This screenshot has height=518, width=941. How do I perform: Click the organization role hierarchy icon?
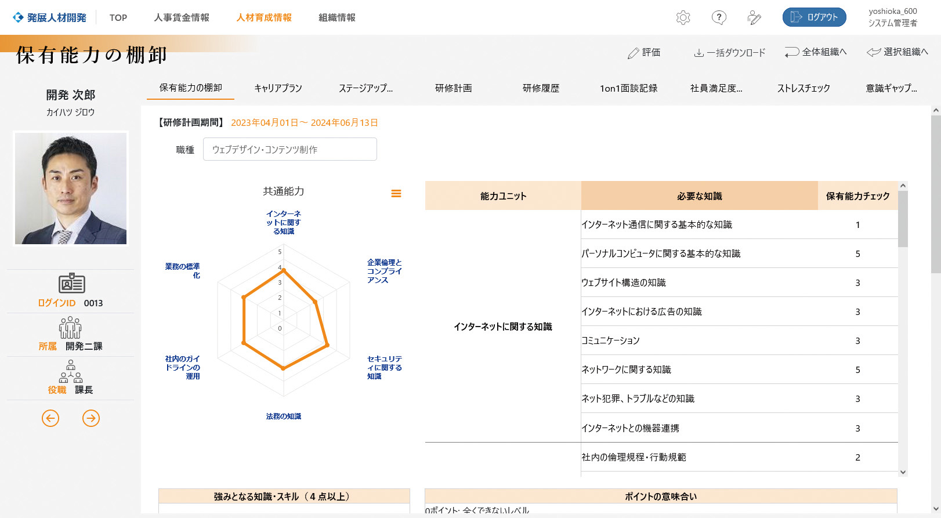pos(71,371)
